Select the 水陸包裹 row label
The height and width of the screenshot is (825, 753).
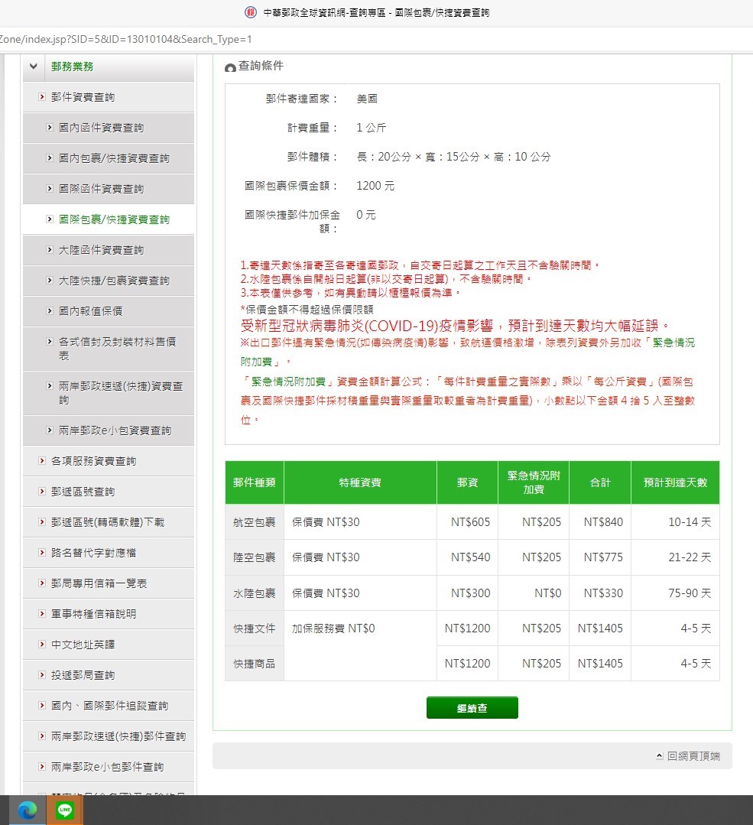pos(254,593)
